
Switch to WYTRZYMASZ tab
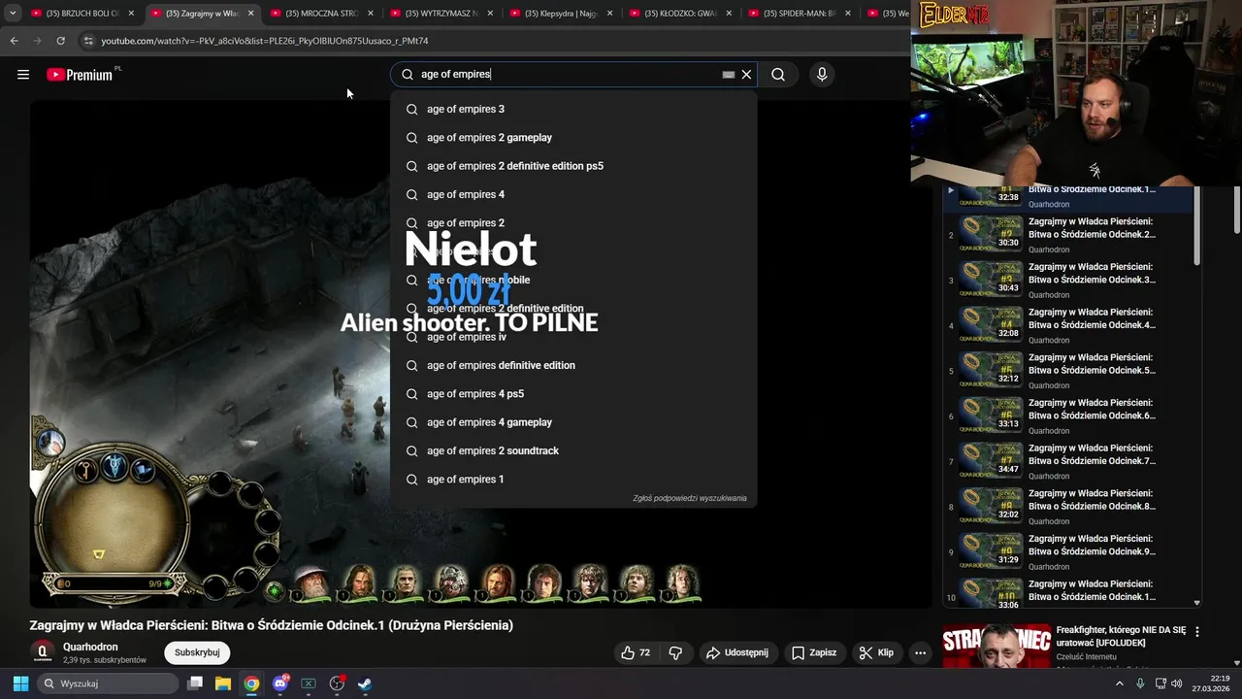[441, 14]
